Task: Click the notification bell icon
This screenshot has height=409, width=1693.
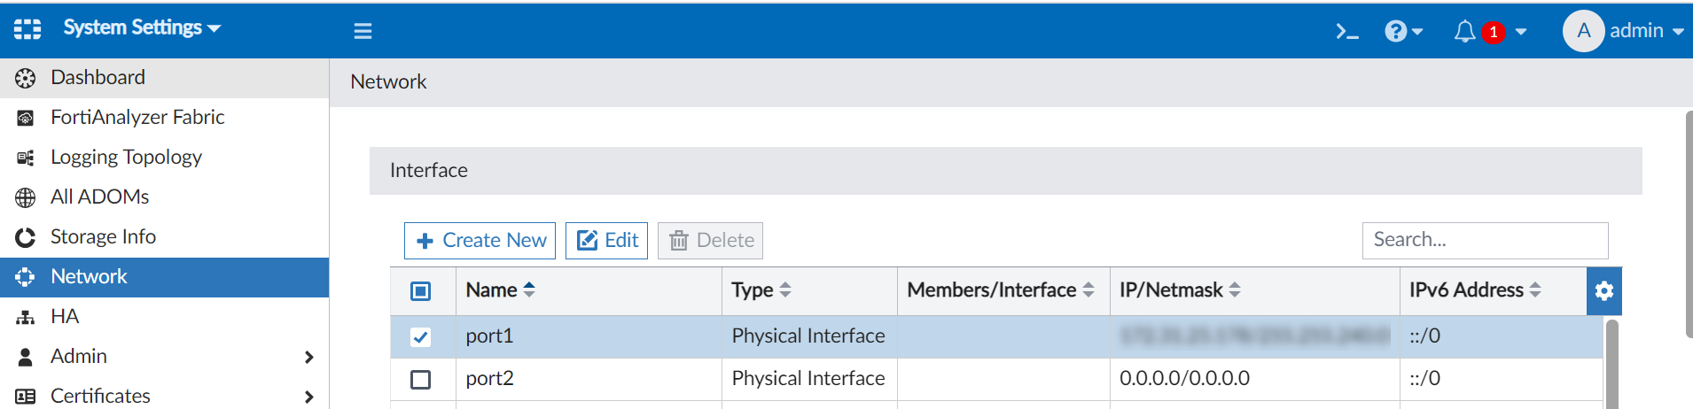Action: tap(1465, 32)
